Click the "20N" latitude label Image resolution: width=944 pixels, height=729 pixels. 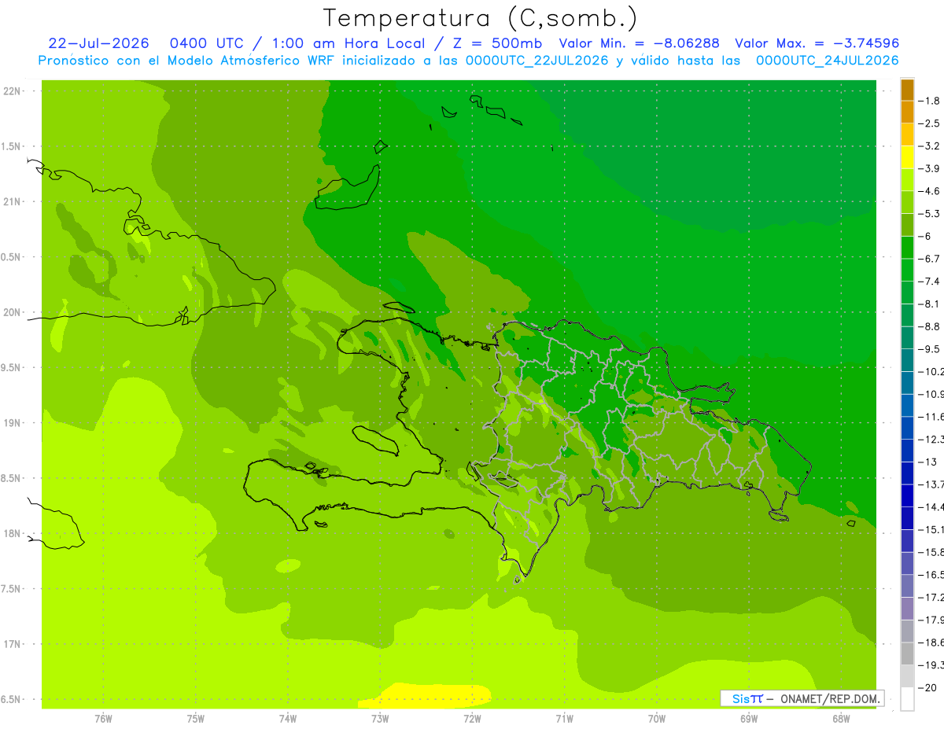coord(13,312)
